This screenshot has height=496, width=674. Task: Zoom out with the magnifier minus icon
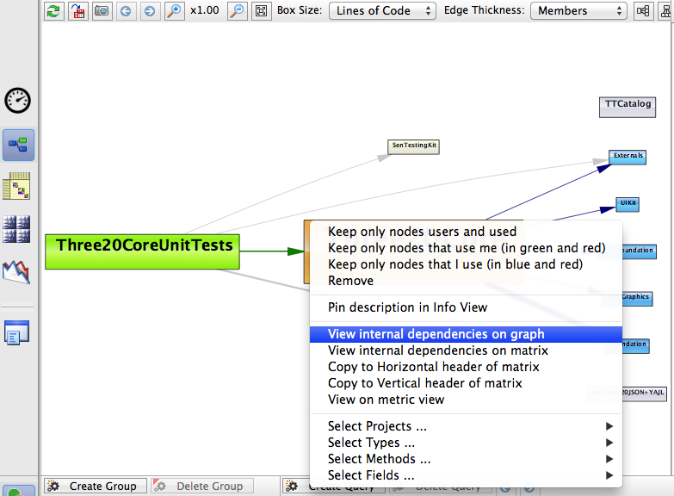237,10
